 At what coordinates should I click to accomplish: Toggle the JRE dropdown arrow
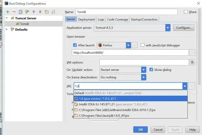point(185,86)
